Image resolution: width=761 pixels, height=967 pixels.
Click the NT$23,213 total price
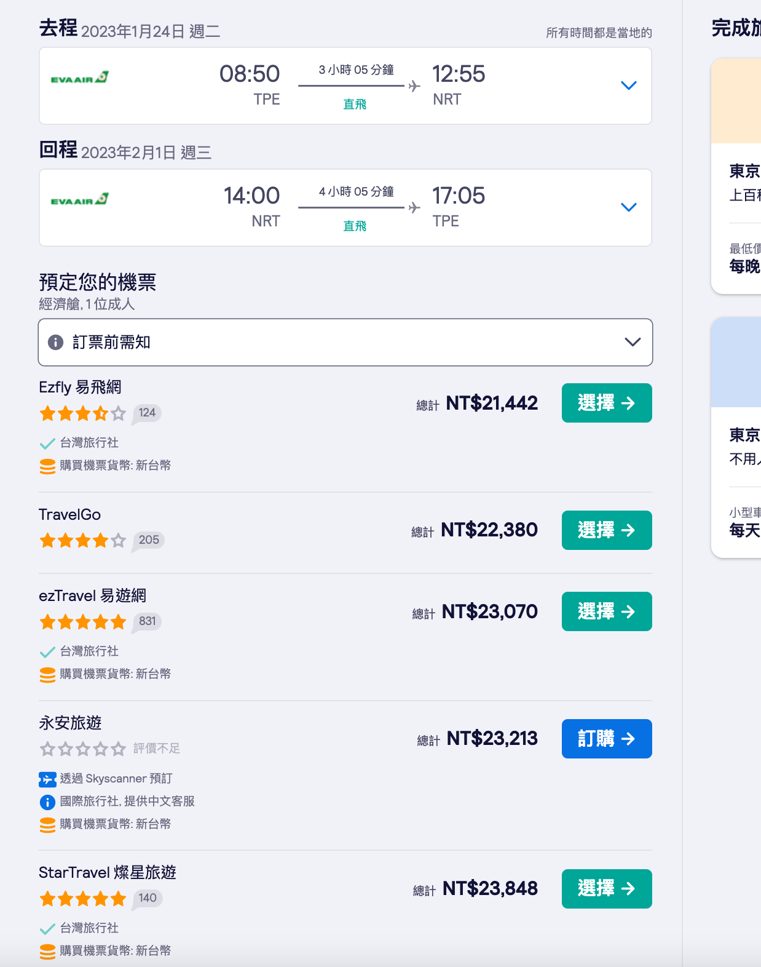pyautogui.click(x=492, y=739)
